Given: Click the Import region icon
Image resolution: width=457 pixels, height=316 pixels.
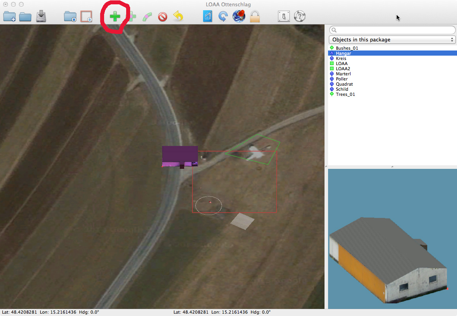Looking at the screenshot, I should (86, 17).
